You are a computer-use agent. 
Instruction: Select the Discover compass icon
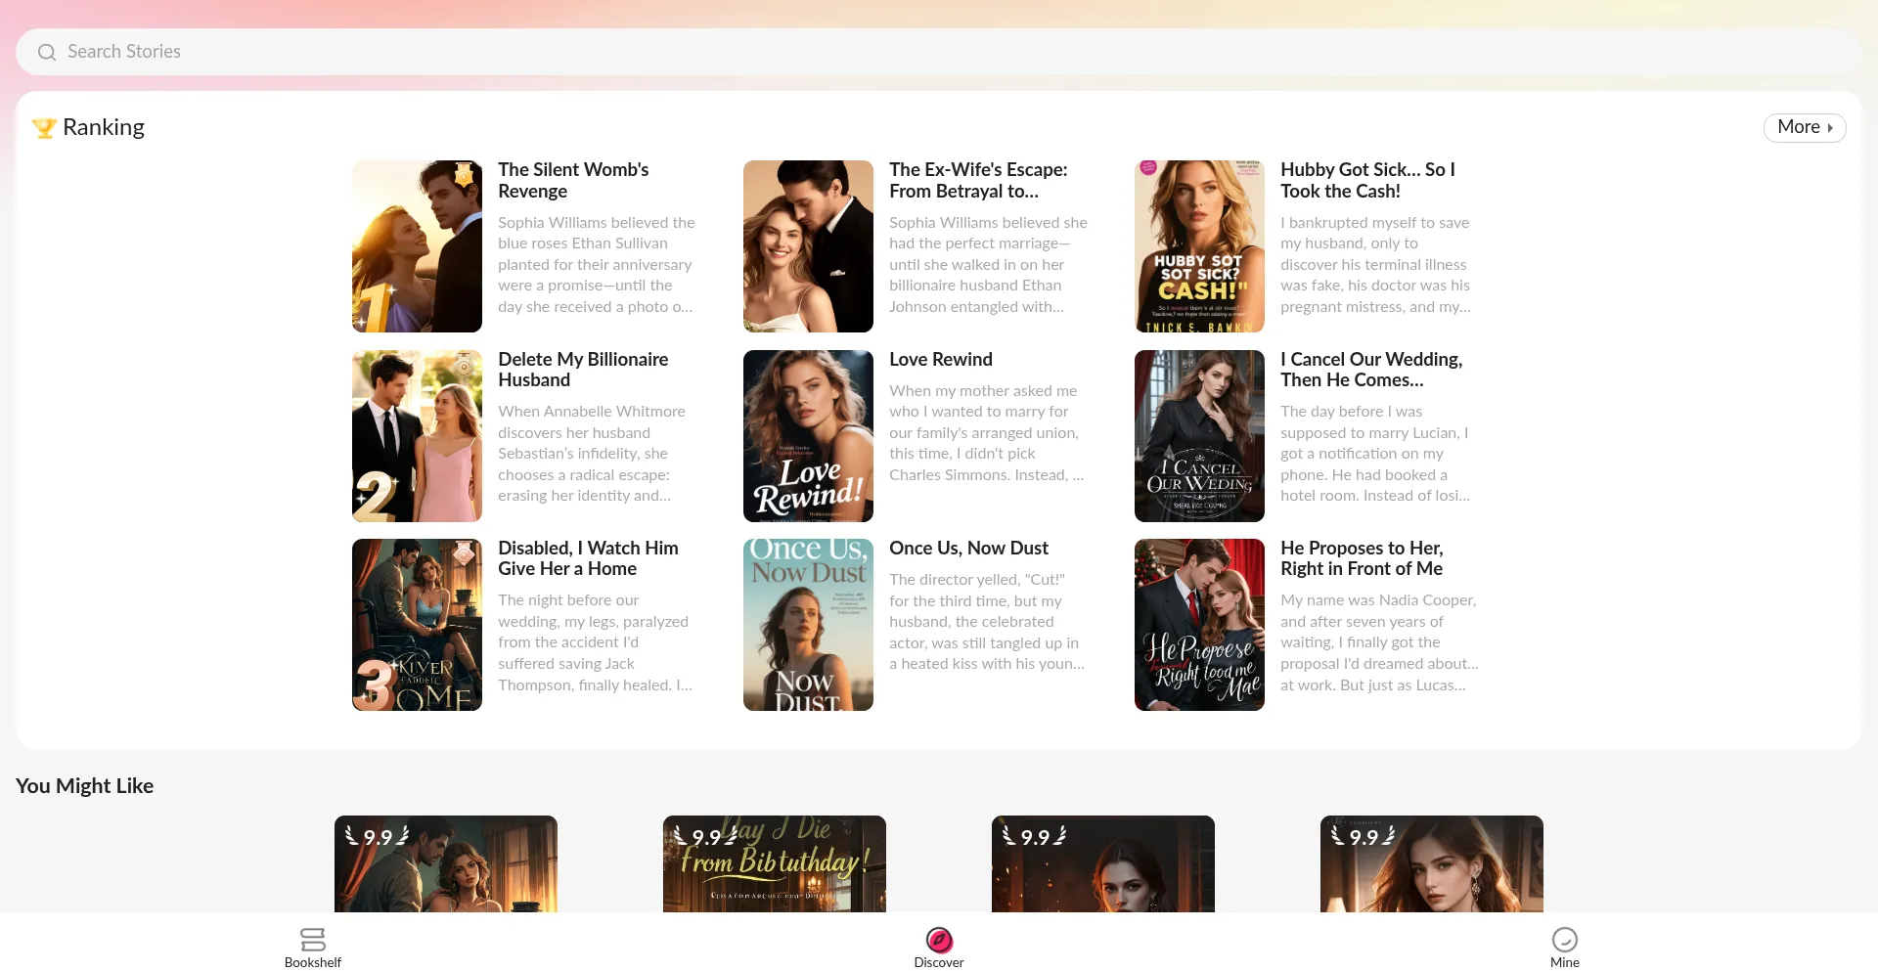939,940
